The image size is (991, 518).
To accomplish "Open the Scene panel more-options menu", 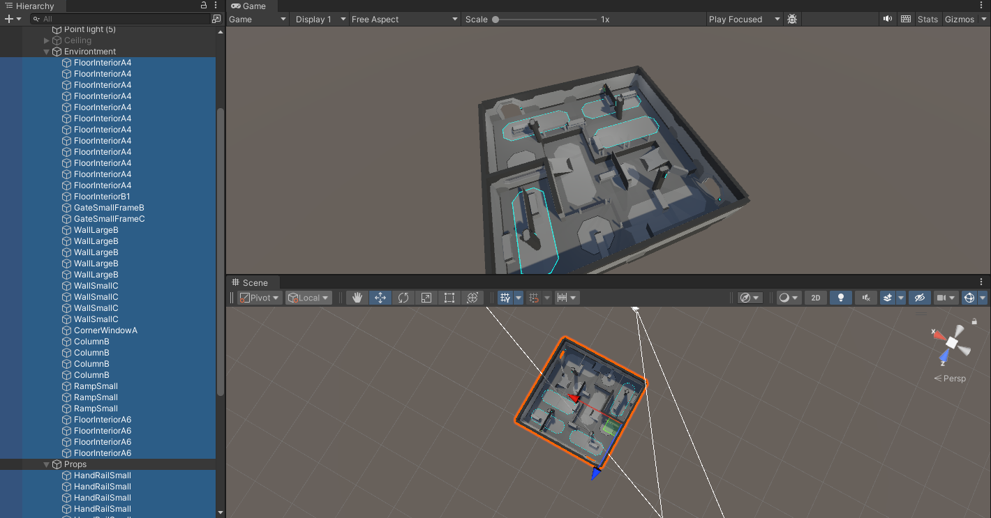I will point(981,282).
